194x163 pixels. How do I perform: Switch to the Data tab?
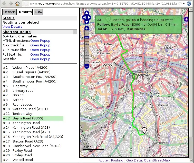[38, 12]
